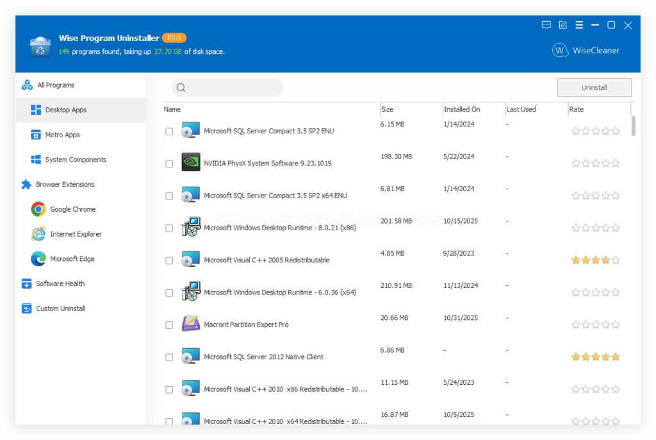Rate Visual C++ 2010 x86 Redistributable five stars
This screenshot has width=656, height=440.
click(616, 389)
